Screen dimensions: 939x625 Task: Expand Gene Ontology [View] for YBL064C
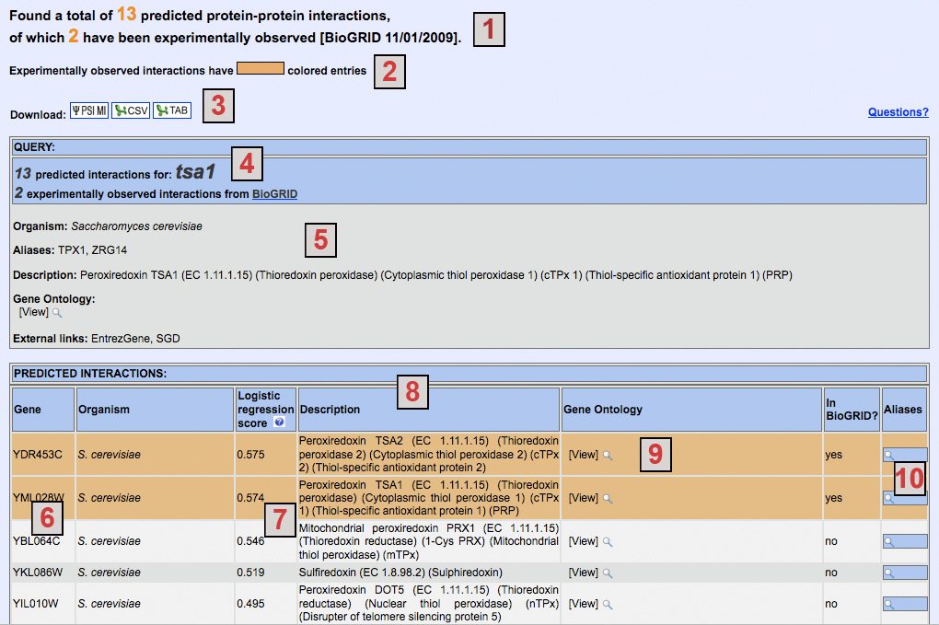[584, 541]
